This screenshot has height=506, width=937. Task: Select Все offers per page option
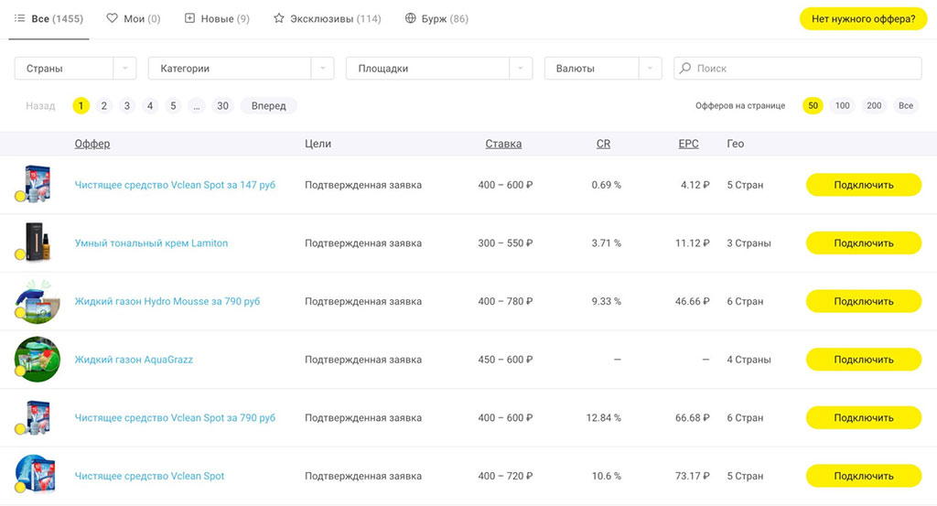point(905,106)
